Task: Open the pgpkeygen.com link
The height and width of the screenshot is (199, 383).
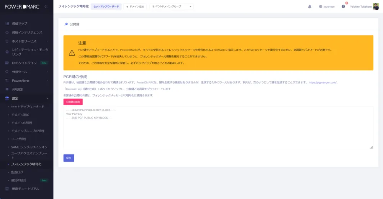Action: pyautogui.click(x=322, y=82)
